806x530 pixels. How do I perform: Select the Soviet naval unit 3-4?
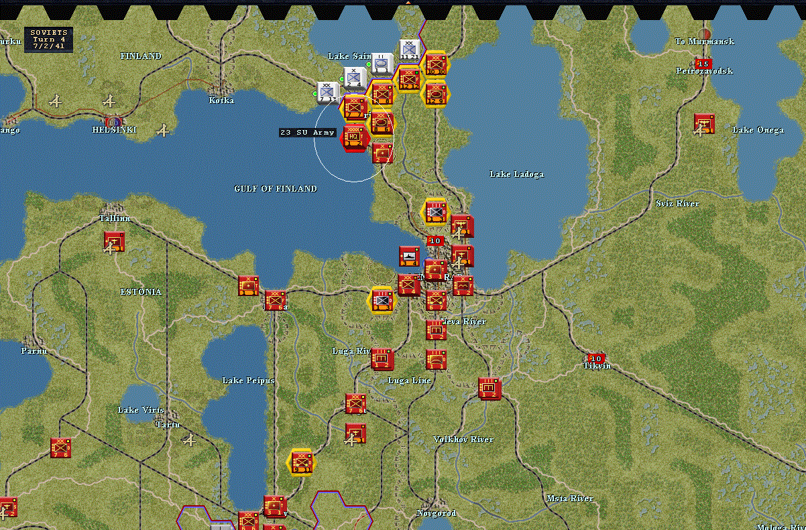(409, 256)
